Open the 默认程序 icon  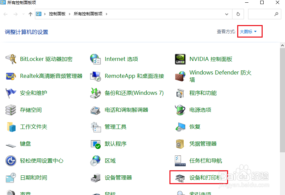[96, 144]
